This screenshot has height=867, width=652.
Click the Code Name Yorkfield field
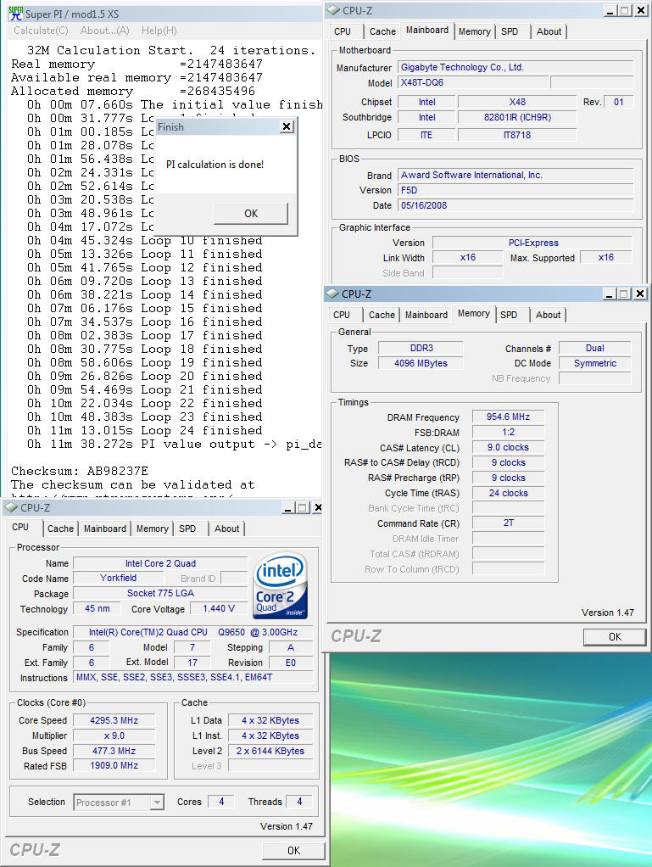[118, 579]
